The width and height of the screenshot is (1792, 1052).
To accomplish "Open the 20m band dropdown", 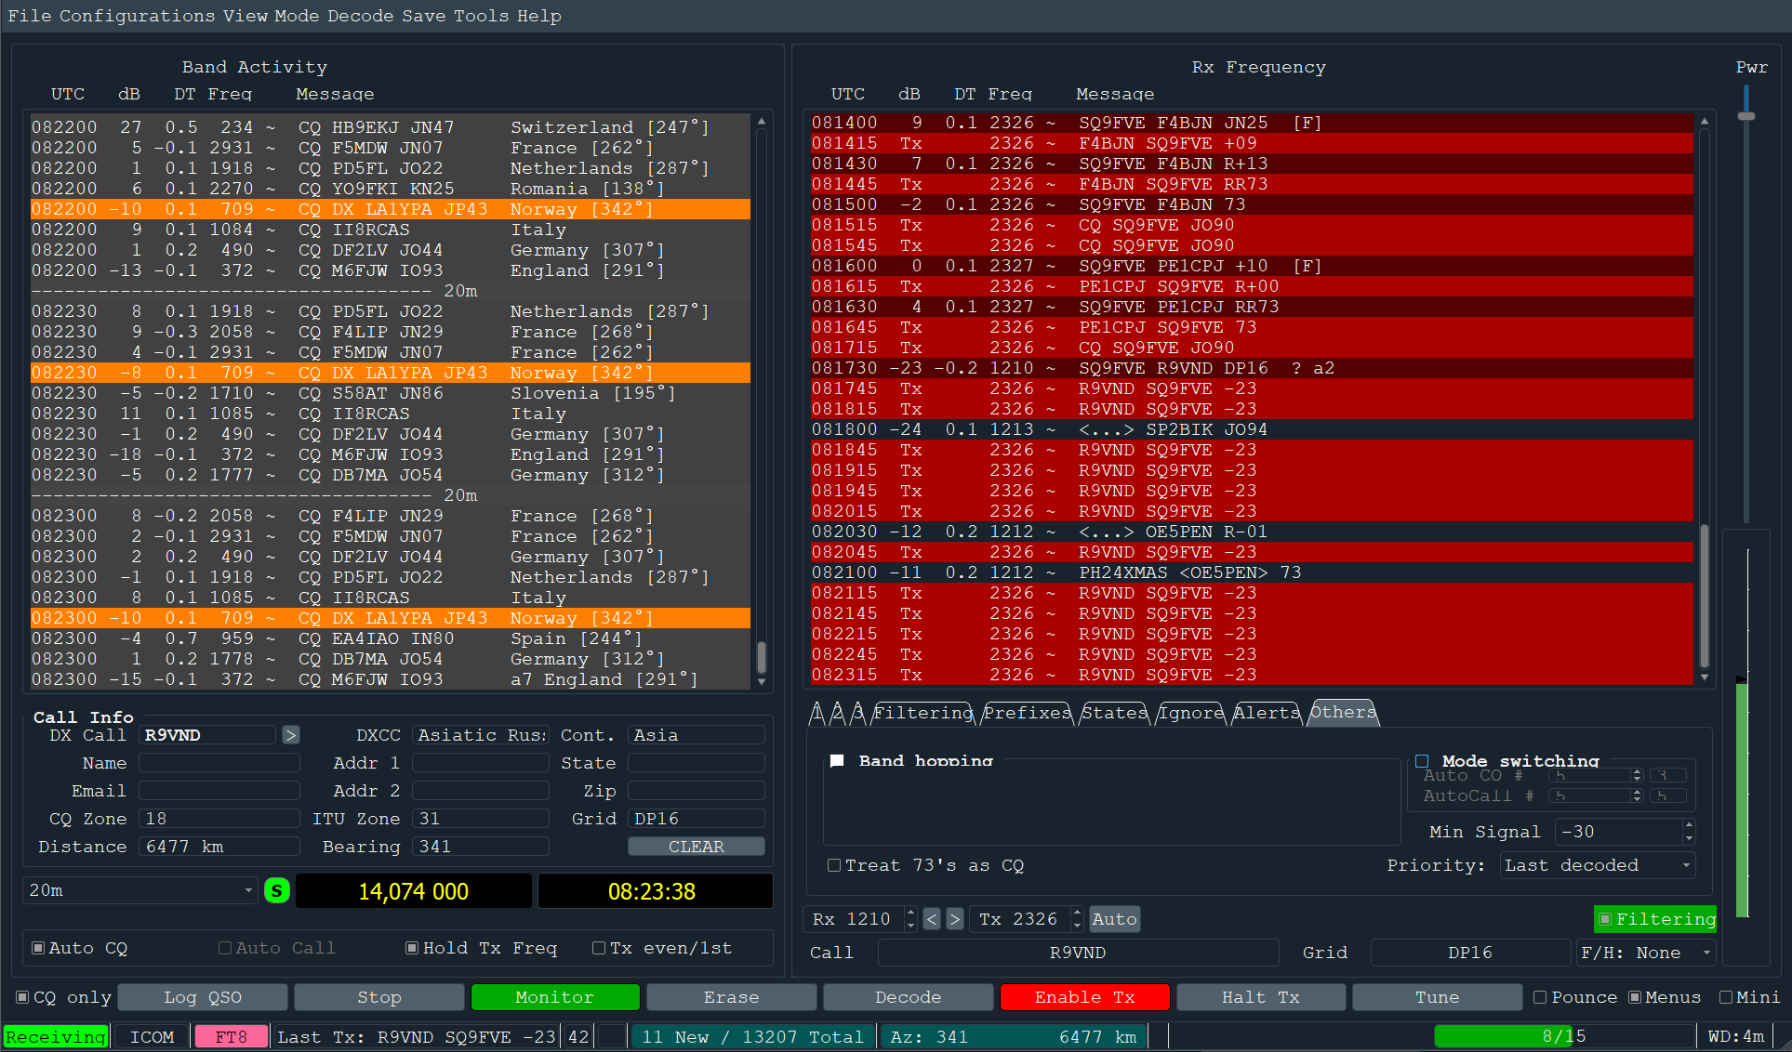I will [139, 890].
